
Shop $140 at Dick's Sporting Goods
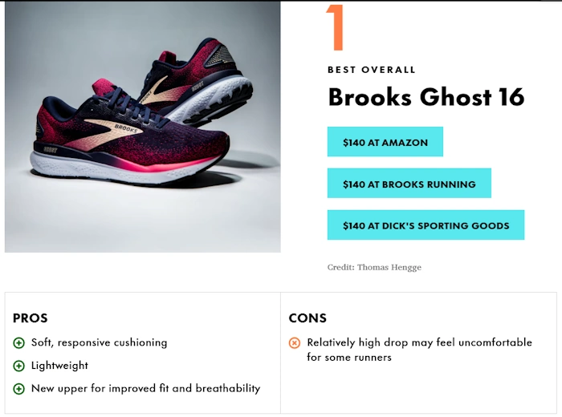pos(426,225)
